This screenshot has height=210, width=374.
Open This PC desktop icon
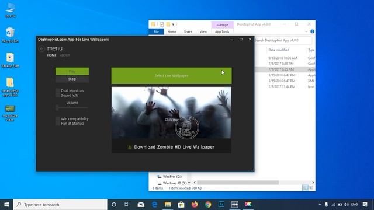11,10
